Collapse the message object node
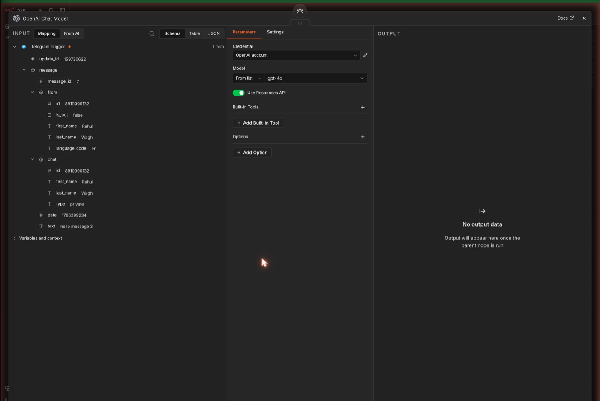Screen dimensions: 600x401 (x=24, y=70)
